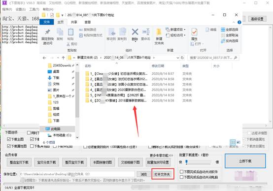Open Explorer help via the blue question icon

(x=239, y=22)
